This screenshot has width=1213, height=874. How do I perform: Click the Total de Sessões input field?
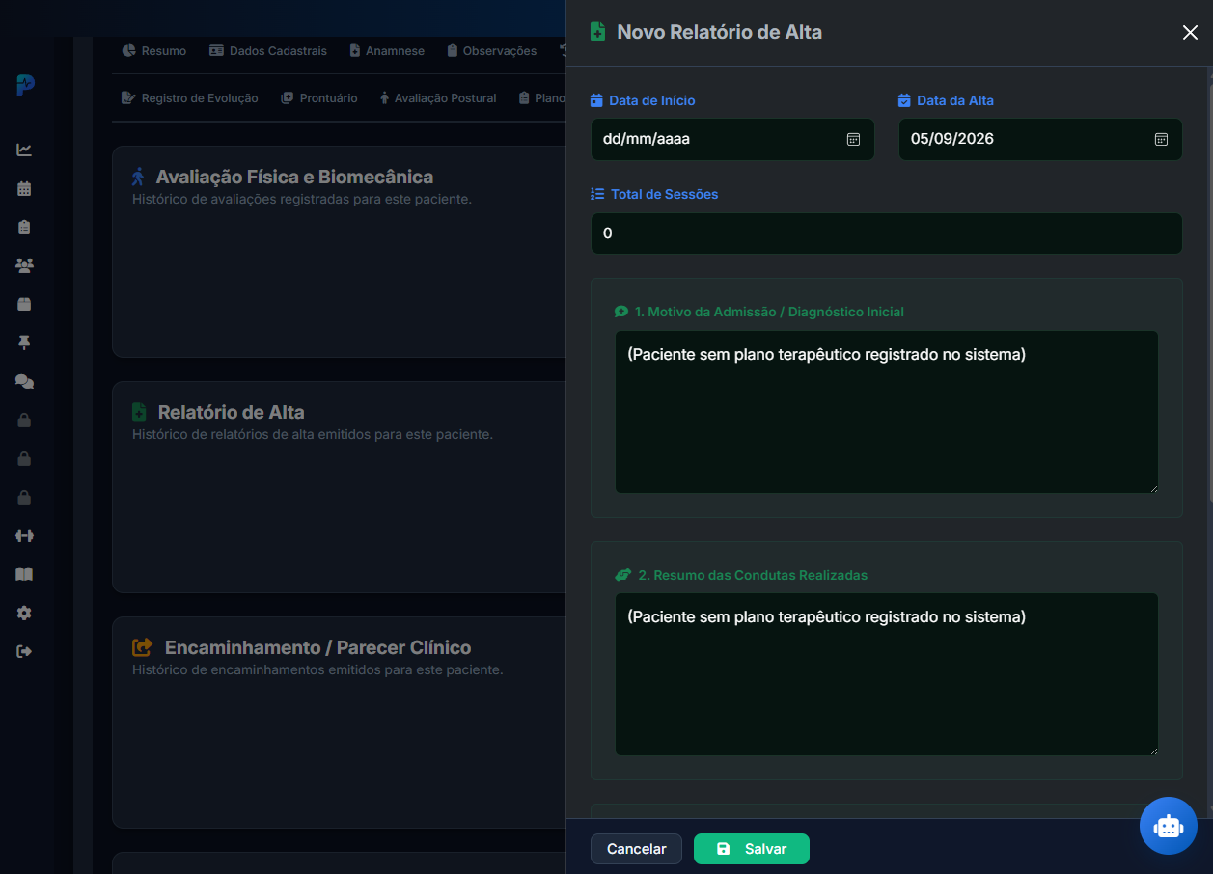tap(886, 233)
